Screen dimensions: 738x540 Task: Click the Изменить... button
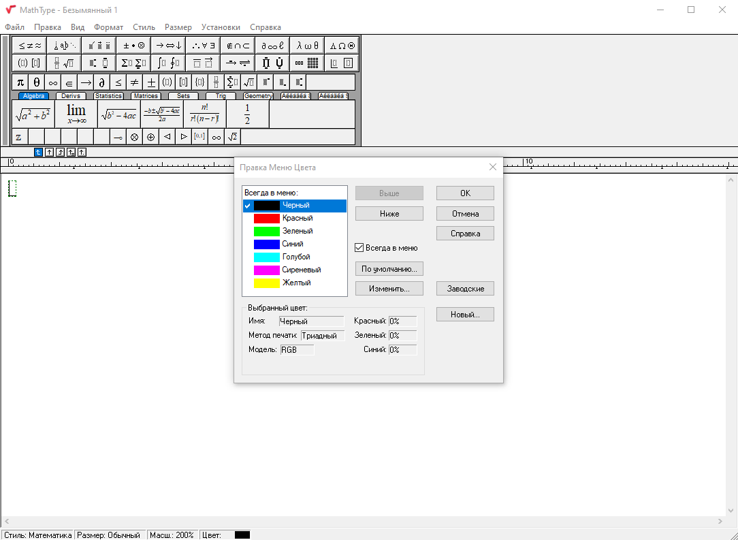[x=389, y=289]
